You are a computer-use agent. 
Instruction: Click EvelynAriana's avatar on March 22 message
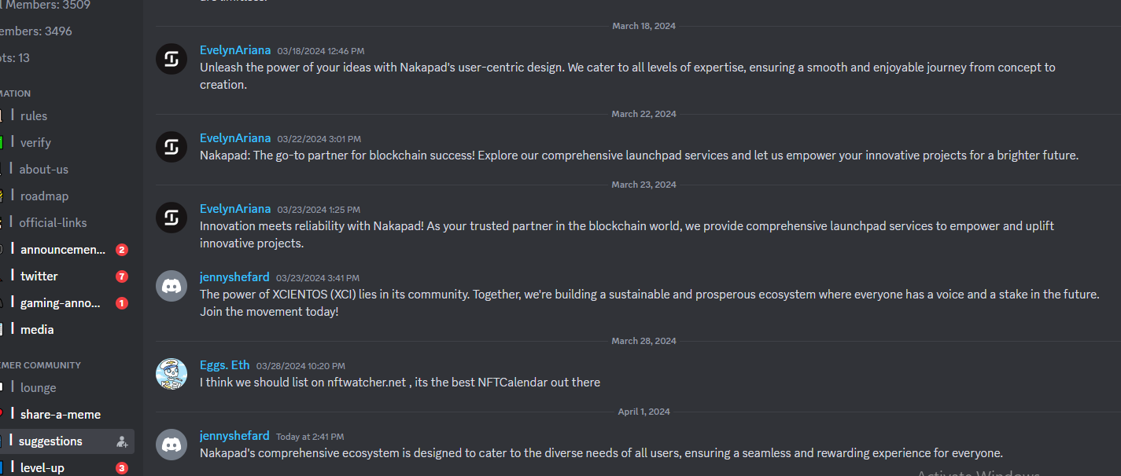pos(171,147)
